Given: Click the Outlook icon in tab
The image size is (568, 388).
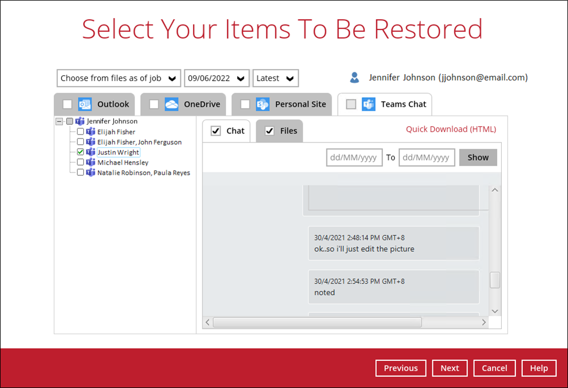Looking at the screenshot, I should click(85, 104).
